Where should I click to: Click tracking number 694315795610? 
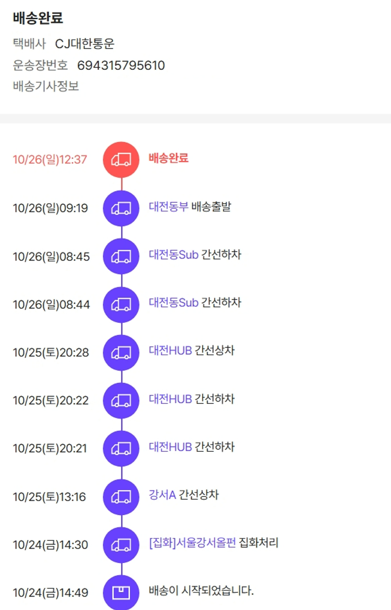[121, 66]
